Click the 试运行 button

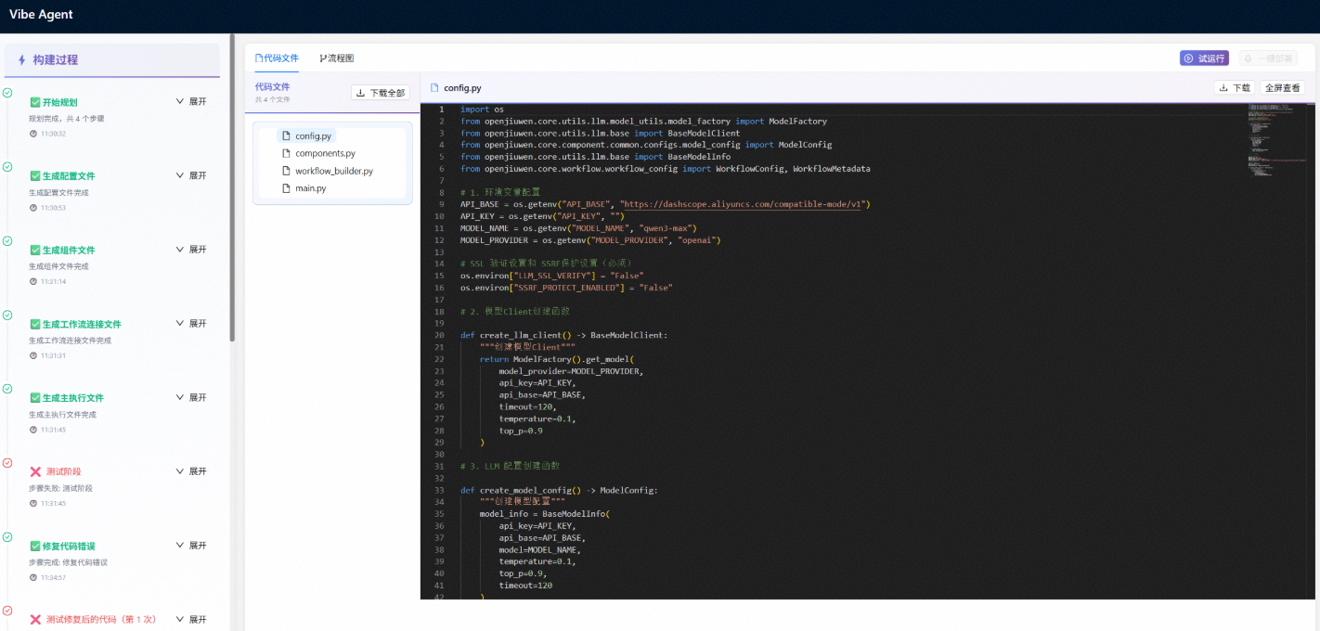point(1204,58)
